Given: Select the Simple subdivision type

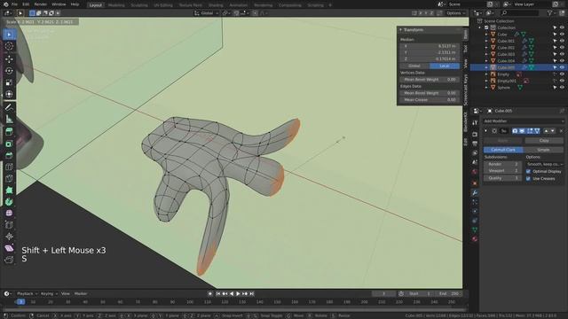Looking at the screenshot, I should 543,150.
